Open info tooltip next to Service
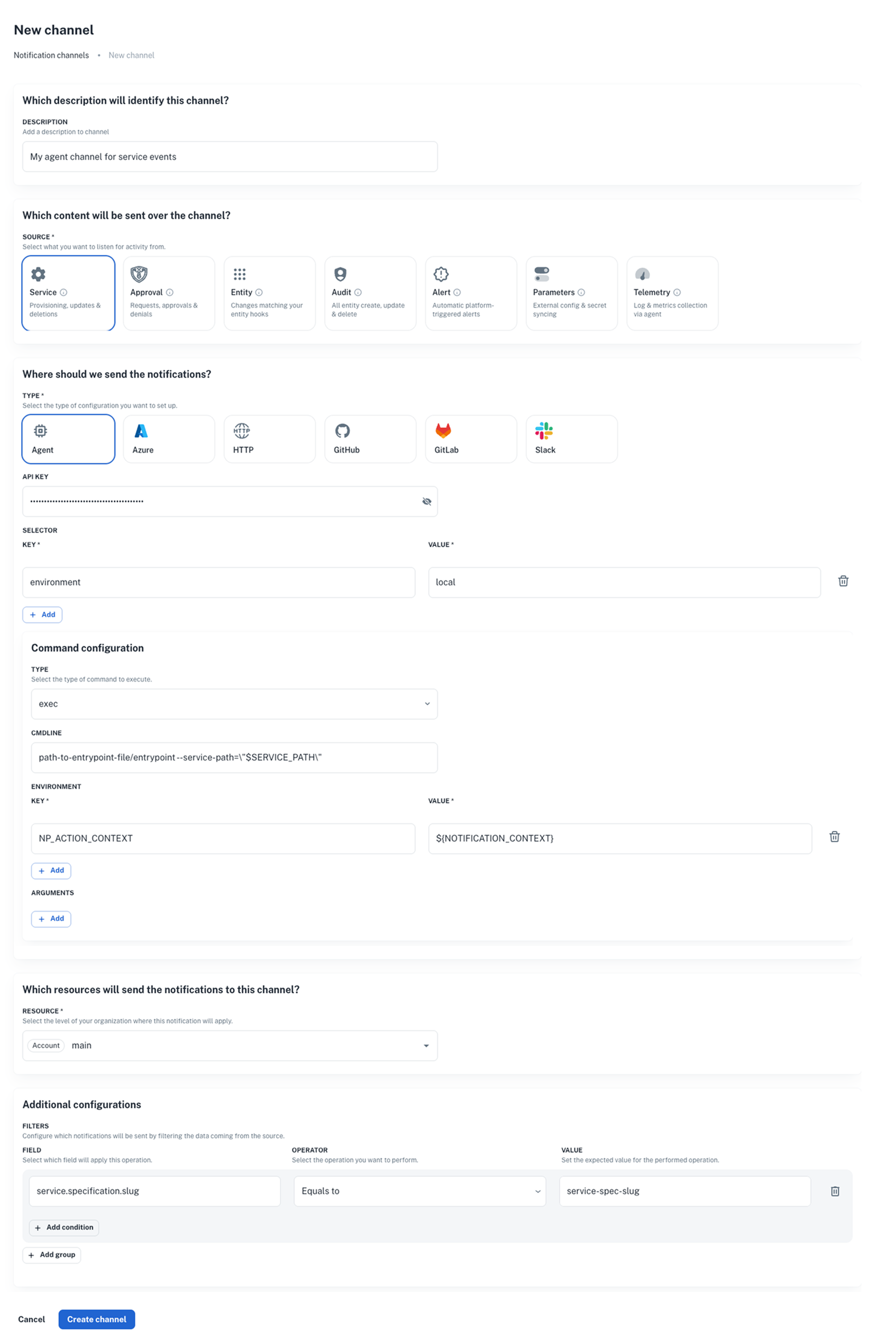 63,292
